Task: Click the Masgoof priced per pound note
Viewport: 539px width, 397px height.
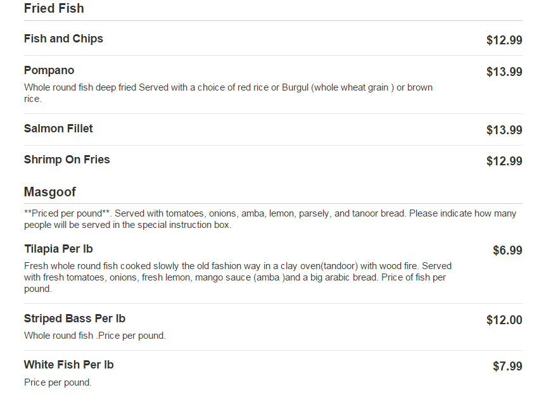Action: pyautogui.click(x=270, y=219)
